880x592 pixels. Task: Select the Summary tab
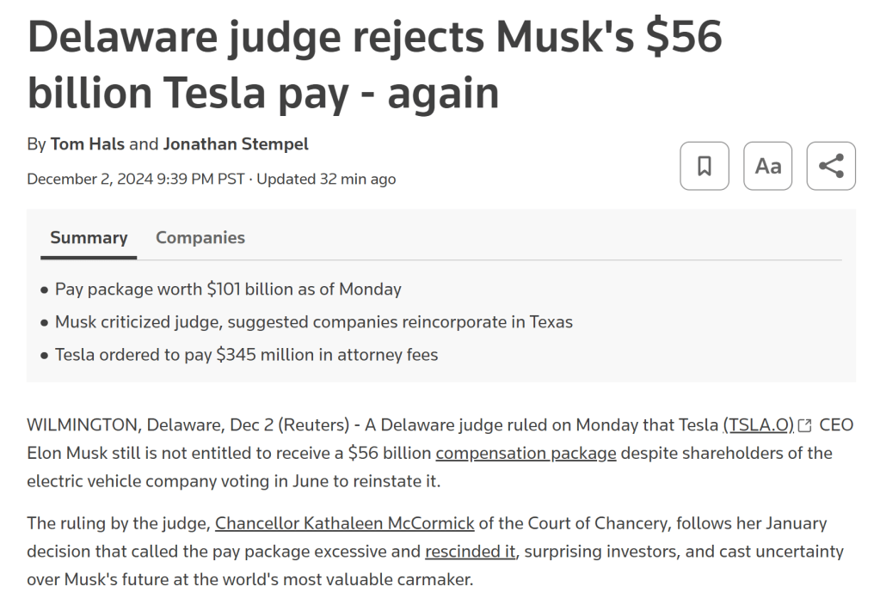click(89, 238)
